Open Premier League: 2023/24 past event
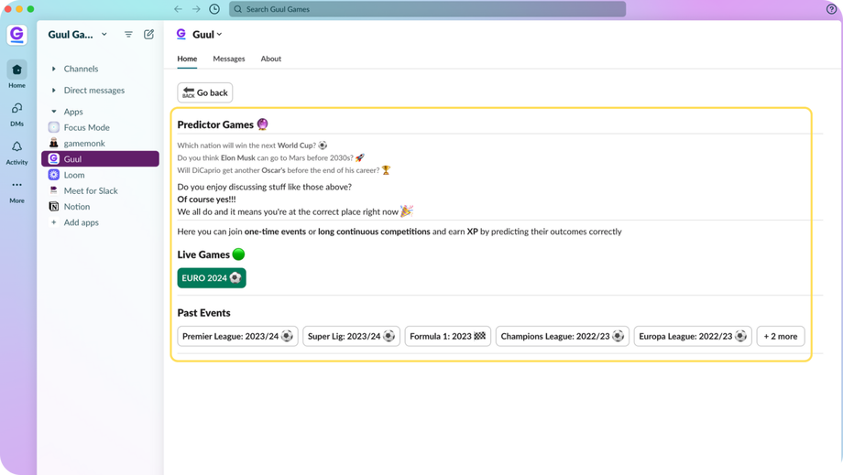Viewport: 843px width, 475px height. 237,337
